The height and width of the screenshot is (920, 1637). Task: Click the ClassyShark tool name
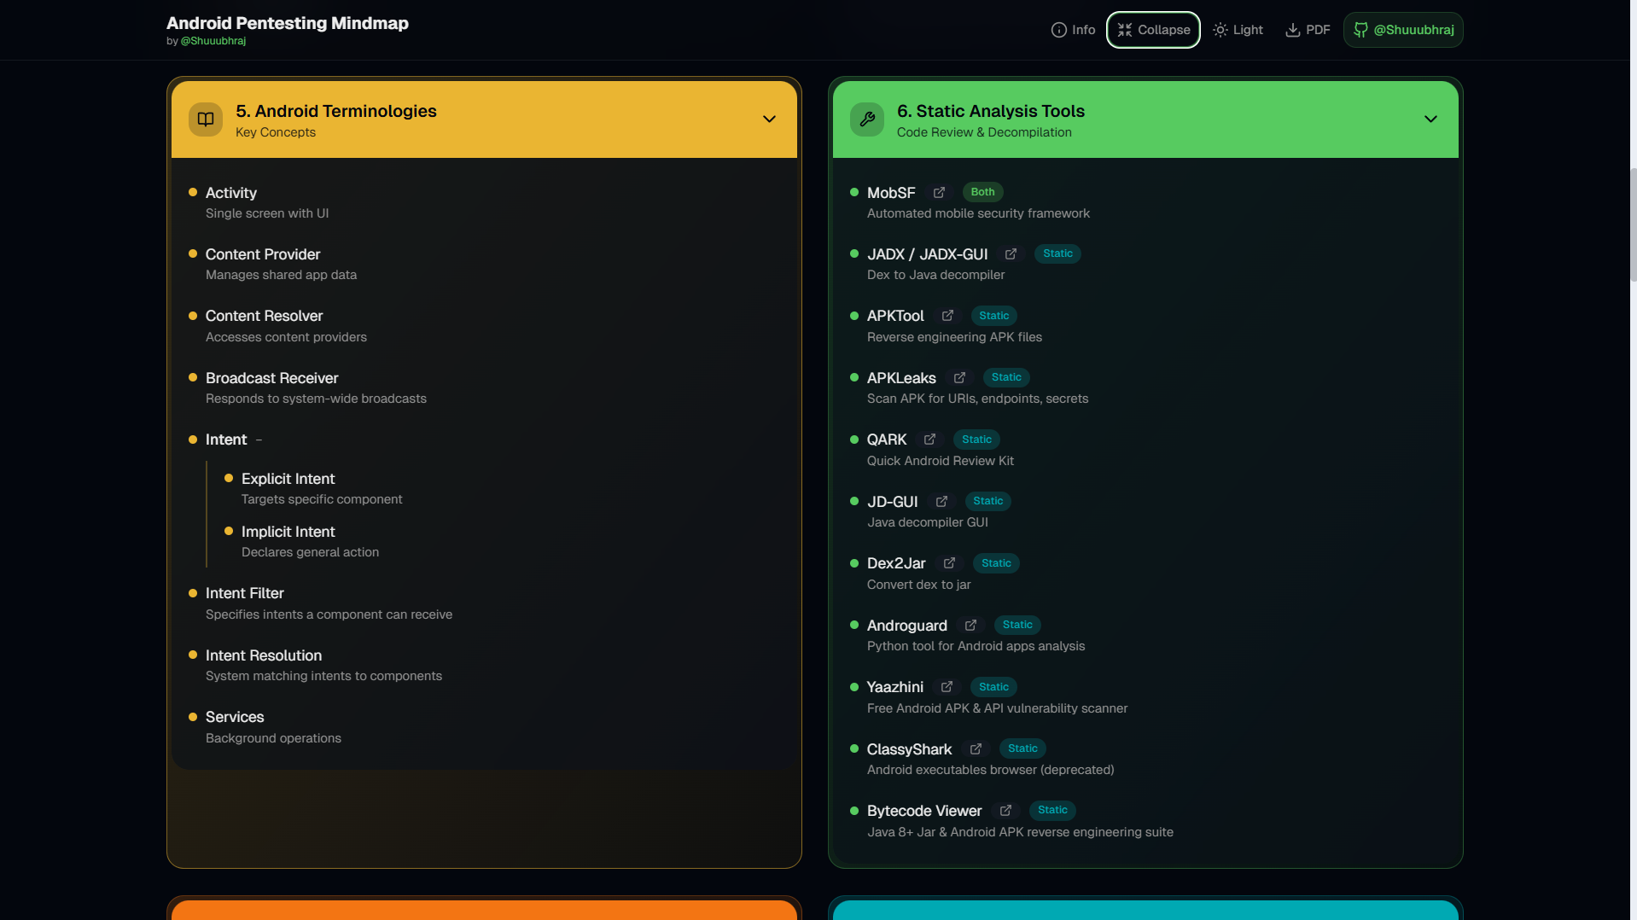909,749
